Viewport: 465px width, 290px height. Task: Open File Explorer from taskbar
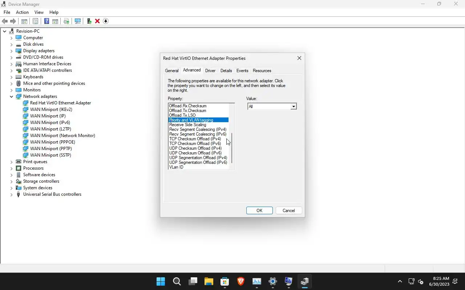click(209, 281)
